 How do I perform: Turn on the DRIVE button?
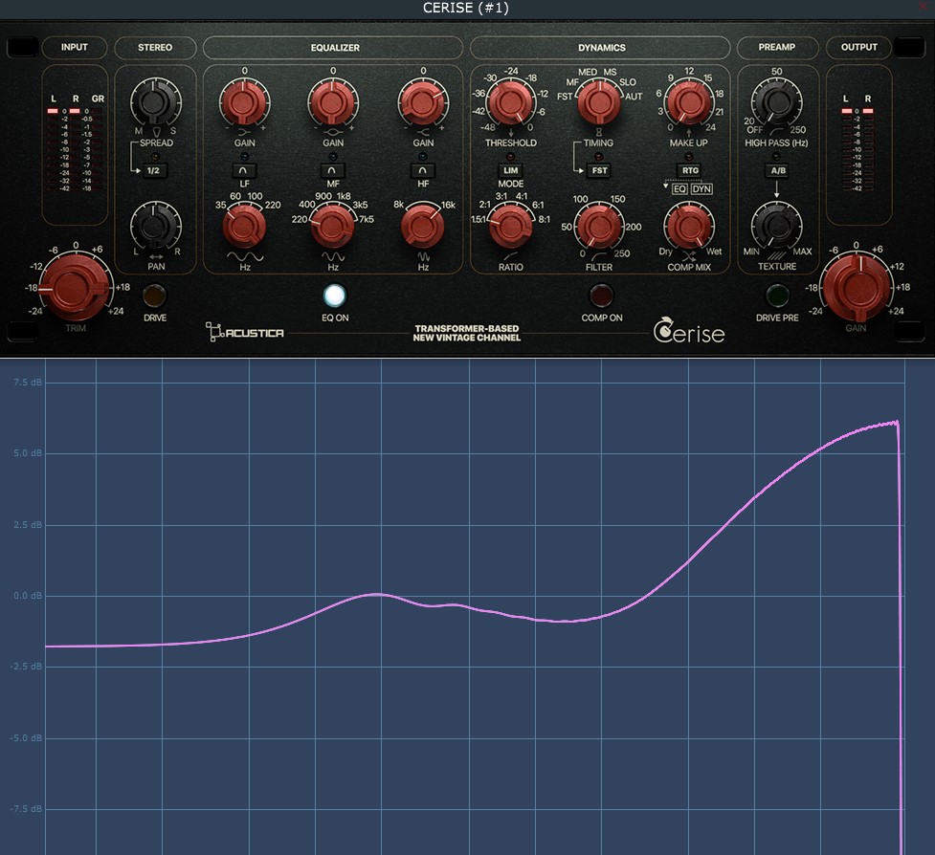(x=154, y=295)
